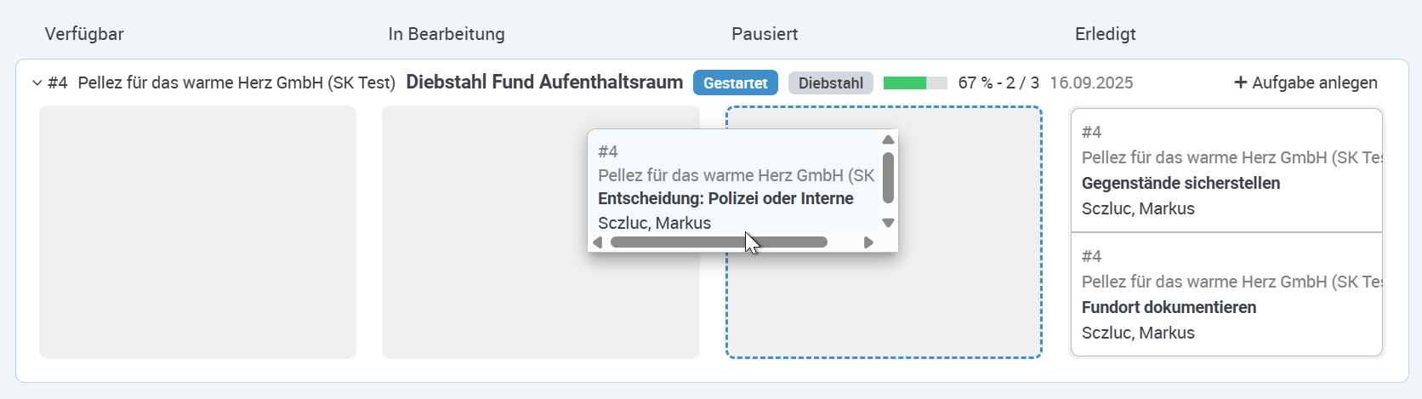Click the scroll right arrow in dragged card
The width and height of the screenshot is (1422, 399).
[868, 242]
